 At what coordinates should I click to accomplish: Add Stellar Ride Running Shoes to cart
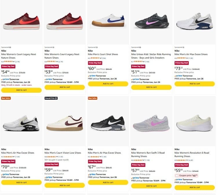[x=151, y=87]
